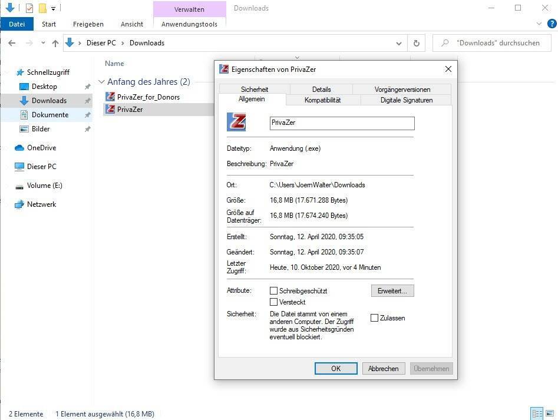Click the back arrow navigation icon
Screen dimensions: 558x420
point(12,43)
